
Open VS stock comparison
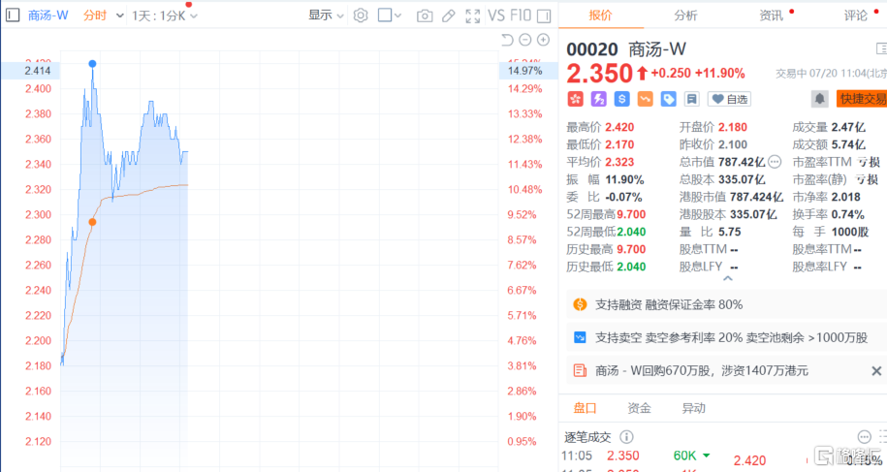496,16
